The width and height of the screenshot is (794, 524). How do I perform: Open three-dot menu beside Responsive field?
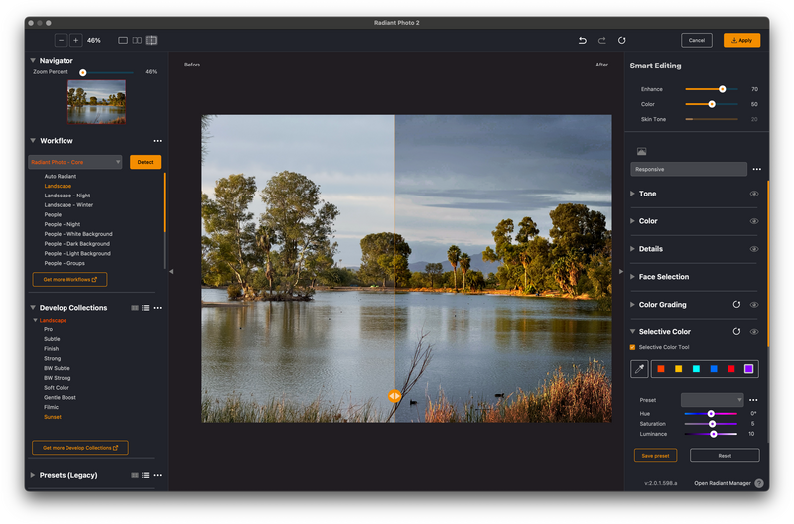(x=756, y=169)
